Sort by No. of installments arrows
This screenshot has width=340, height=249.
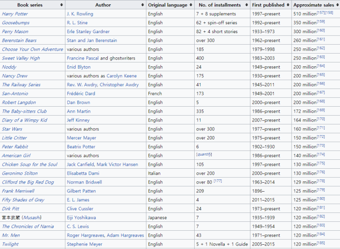tap(246, 5)
